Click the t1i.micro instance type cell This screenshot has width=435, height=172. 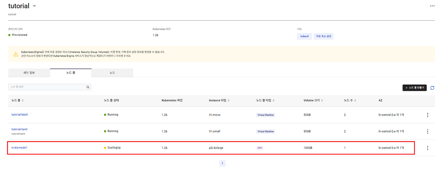pyautogui.click(x=215, y=115)
